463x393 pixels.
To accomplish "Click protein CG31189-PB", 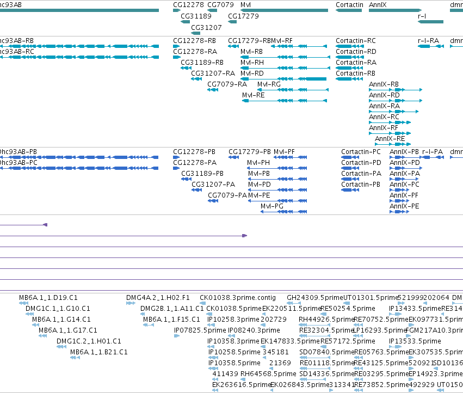I will pyautogui.click(x=186, y=179).
